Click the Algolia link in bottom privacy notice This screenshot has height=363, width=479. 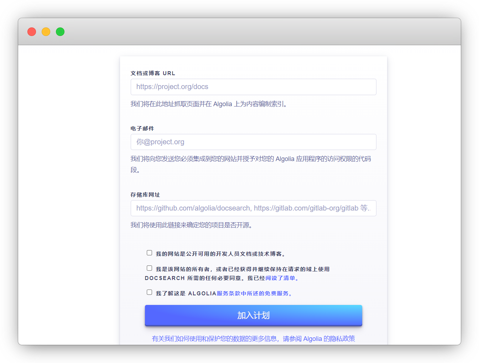point(313,338)
